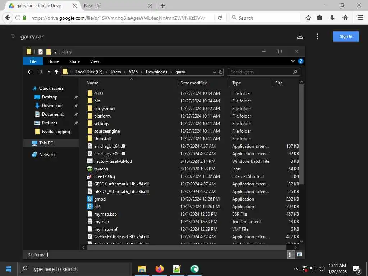Image resolution: width=368 pixels, height=276 pixels.
Task: Navigate forward in File Explorer
Action: click(40, 72)
